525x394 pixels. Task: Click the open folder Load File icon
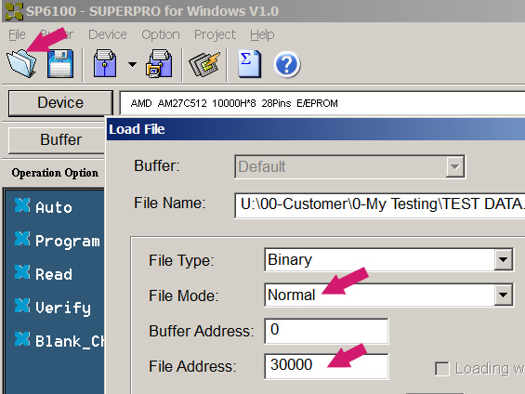pyautogui.click(x=21, y=63)
